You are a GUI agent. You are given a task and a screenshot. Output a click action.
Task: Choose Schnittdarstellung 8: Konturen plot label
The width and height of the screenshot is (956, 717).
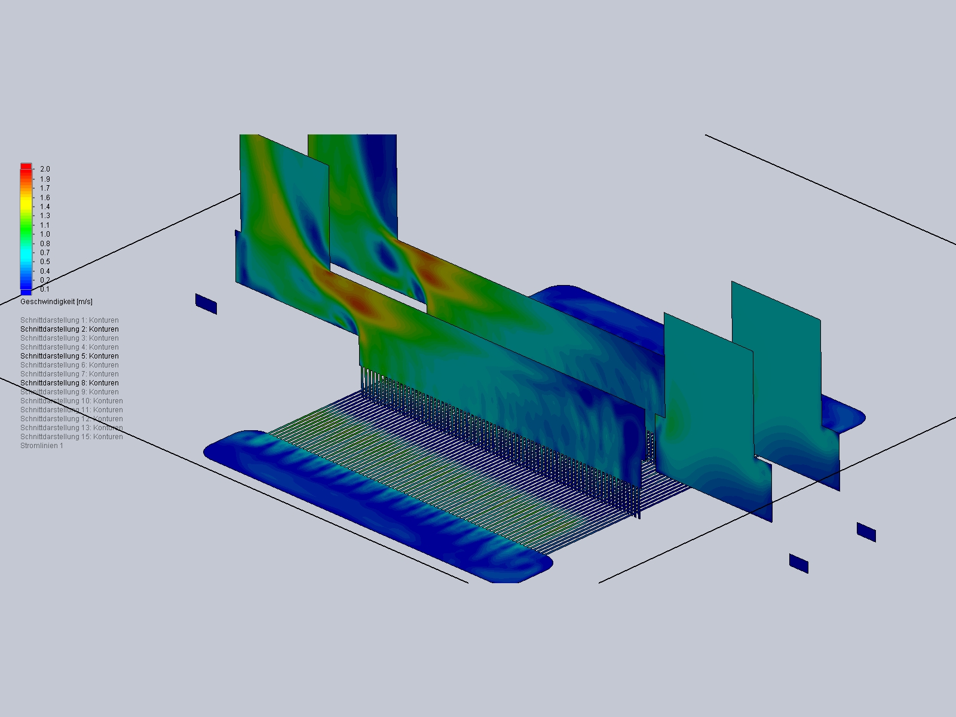(69, 383)
